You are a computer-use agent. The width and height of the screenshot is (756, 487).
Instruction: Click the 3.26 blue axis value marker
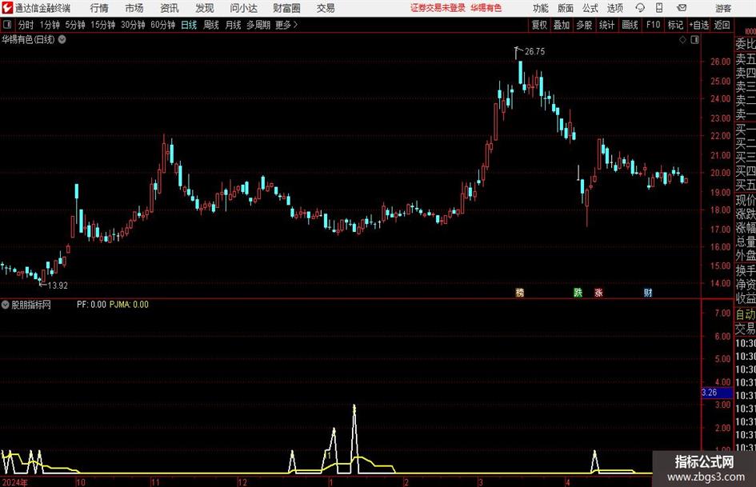click(717, 393)
